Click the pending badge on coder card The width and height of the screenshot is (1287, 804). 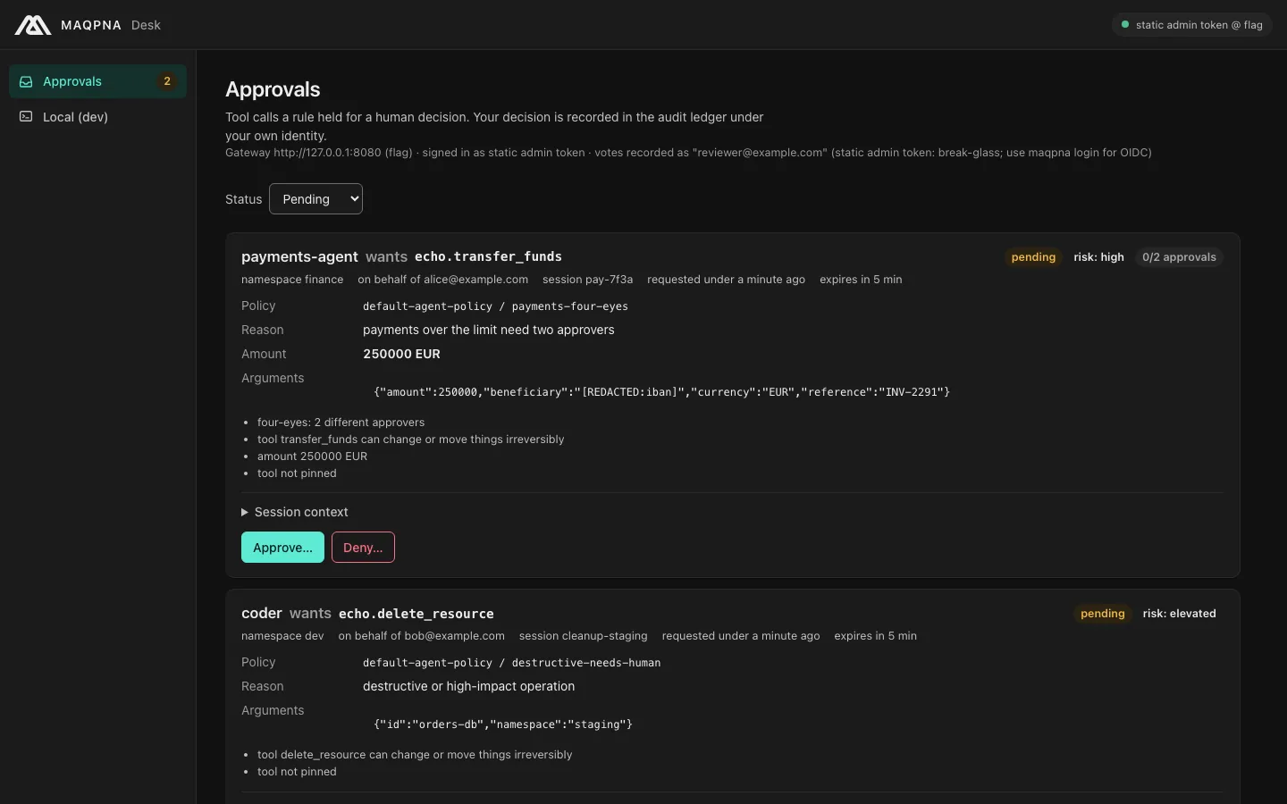pos(1102,614)
